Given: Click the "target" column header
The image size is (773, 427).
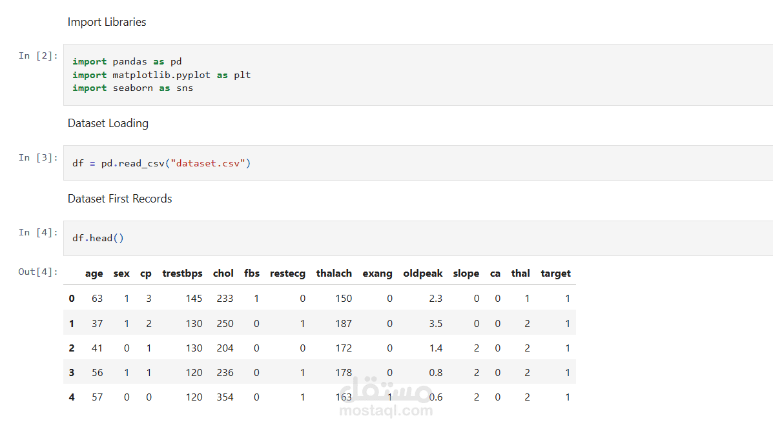Looking at the screenshot, I should tap(555, 273).
